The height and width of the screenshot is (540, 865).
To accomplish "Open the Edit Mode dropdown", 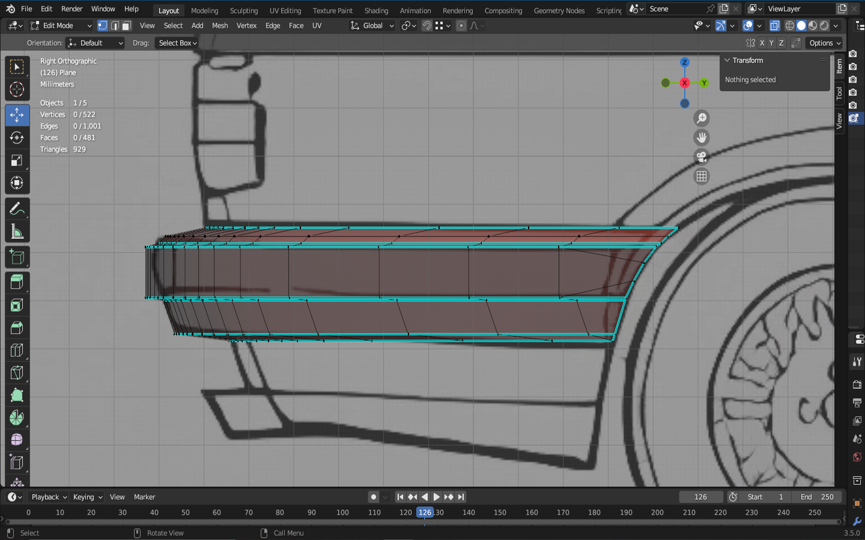I will [x=61, y=26].
